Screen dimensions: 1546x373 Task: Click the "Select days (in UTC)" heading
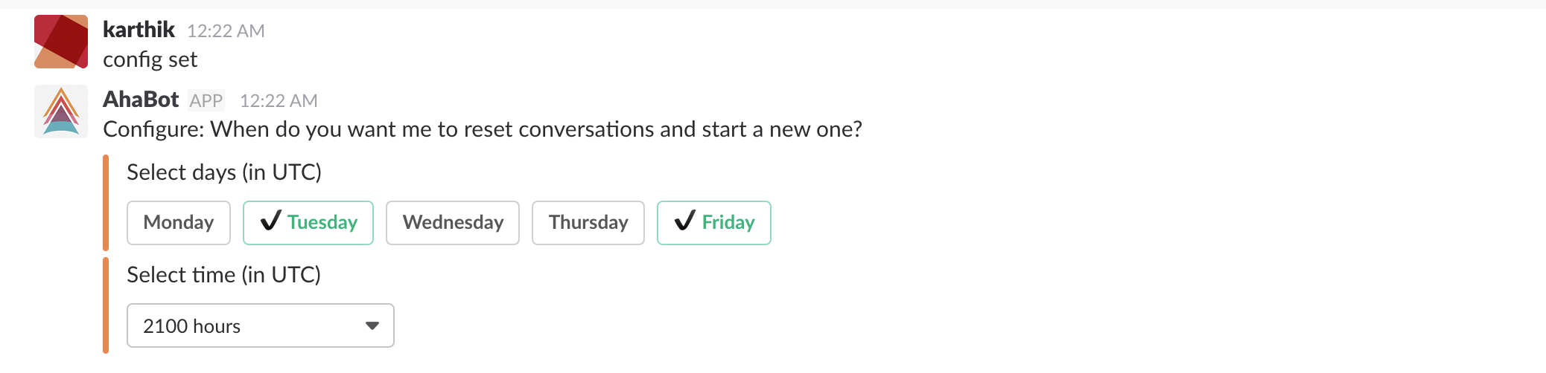pos(224,172)
